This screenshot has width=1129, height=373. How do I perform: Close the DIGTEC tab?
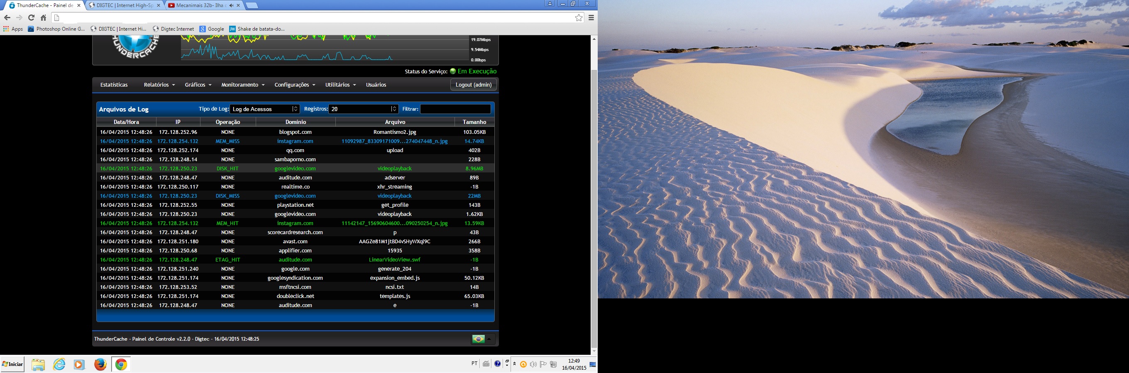159,5
